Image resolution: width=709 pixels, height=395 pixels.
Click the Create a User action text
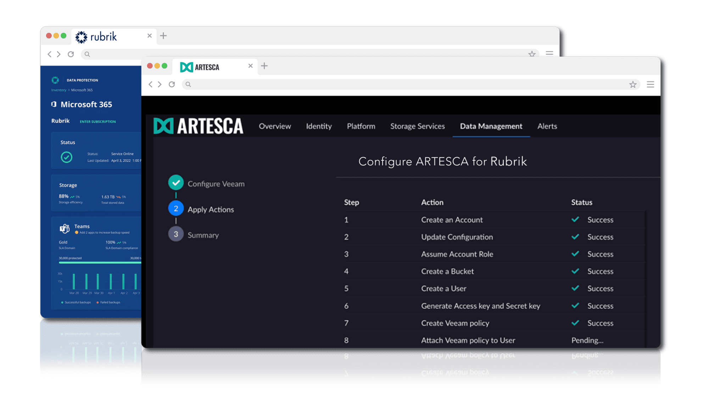443,288
